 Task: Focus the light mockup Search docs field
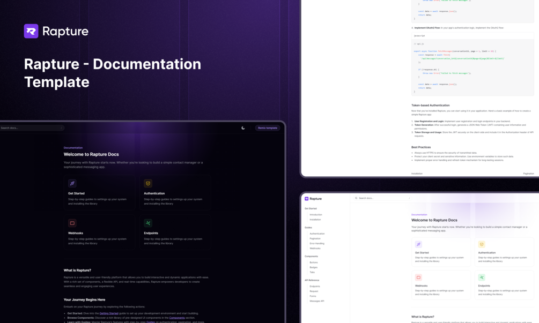pyautogui.click(x=382, y=198)
